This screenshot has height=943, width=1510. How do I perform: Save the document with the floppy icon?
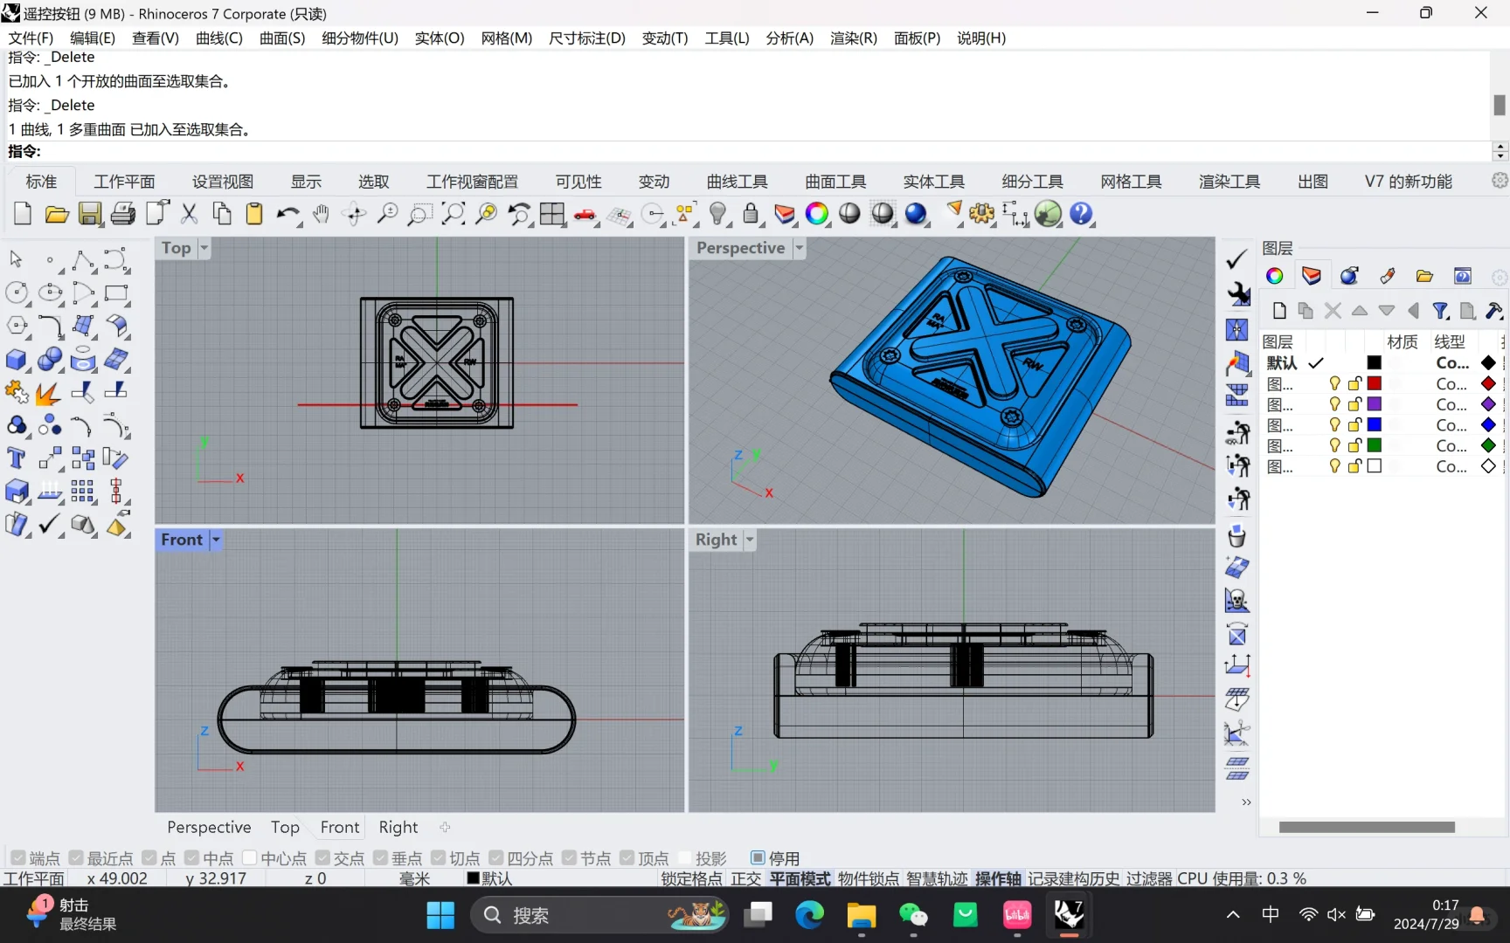coord(90,214)
